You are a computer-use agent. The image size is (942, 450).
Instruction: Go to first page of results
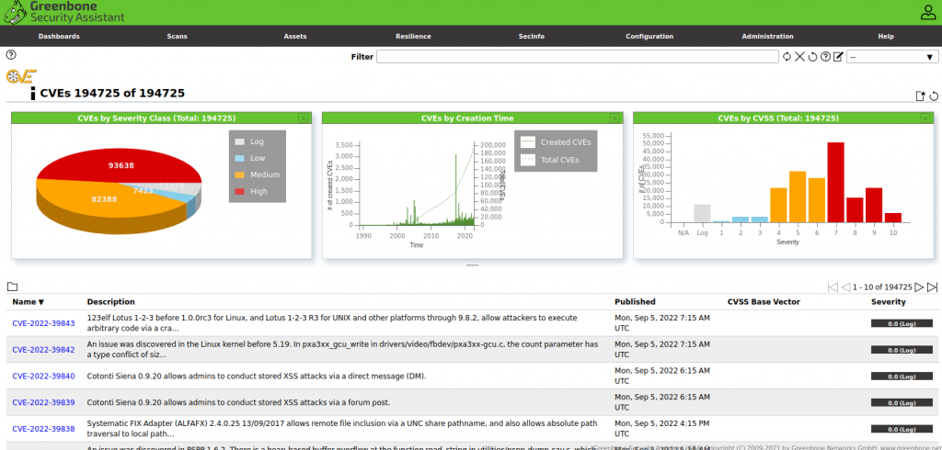pos(833,287)
